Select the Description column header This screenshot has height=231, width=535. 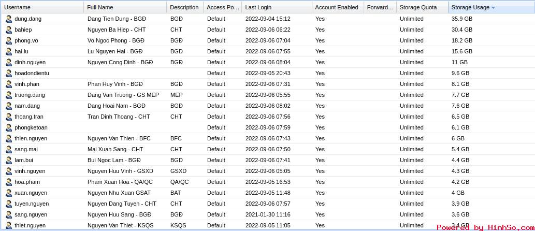pyautogui.click(x=184, y=7)
